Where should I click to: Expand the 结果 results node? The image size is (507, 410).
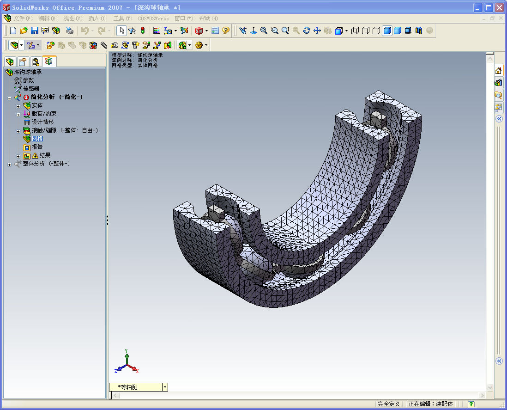[x=18, y=156]
